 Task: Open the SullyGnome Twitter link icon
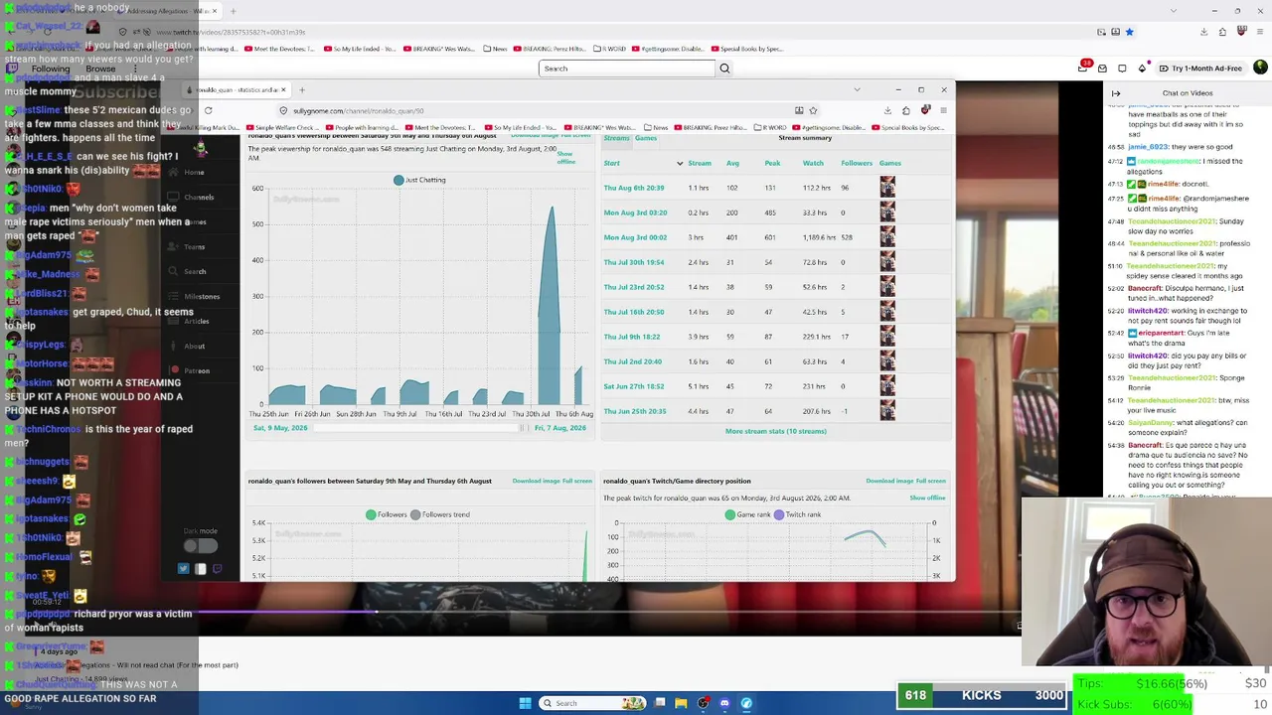pos(184,569)
